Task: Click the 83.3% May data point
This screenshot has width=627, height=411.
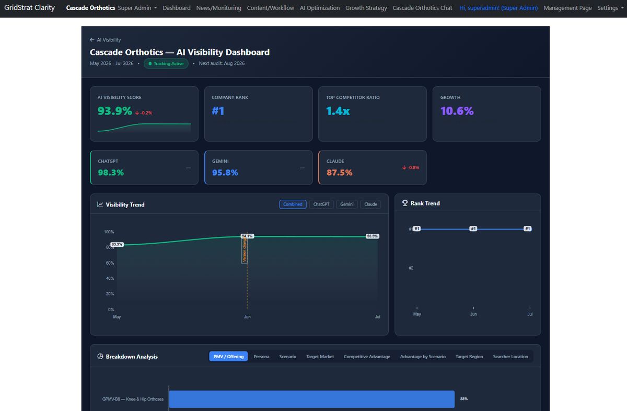Action: (x=117, y=244)
